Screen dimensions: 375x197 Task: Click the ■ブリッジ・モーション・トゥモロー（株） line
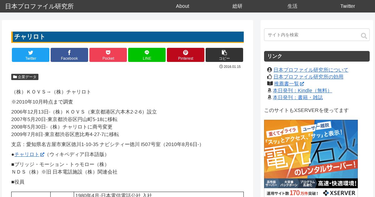click(60, 164)
